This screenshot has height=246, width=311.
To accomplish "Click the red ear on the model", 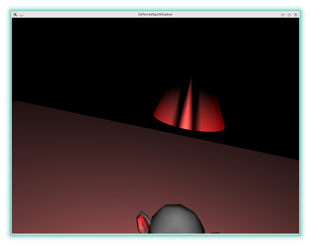I will (x=143, y=223).
